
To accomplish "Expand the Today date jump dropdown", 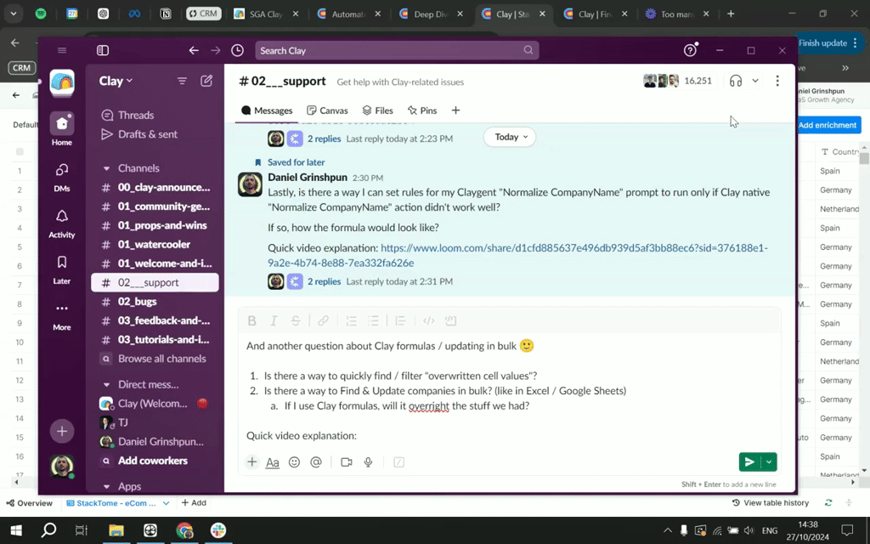I will pos(511,137).
